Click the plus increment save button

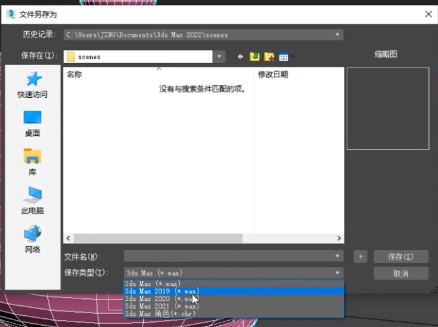[360, 257]
